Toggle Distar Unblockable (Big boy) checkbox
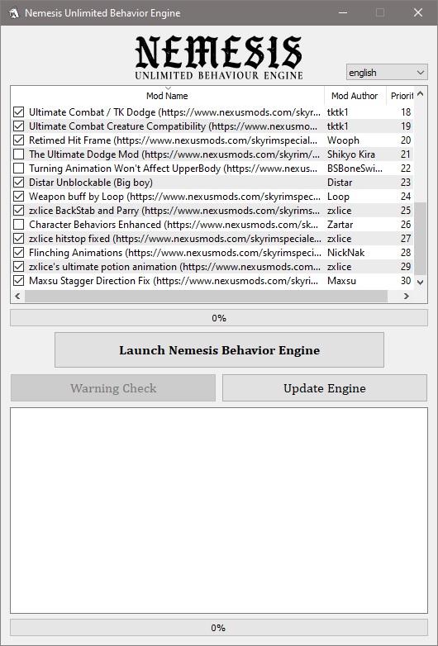This screenshot has height=646, width=438. click(x=18, y=182)
